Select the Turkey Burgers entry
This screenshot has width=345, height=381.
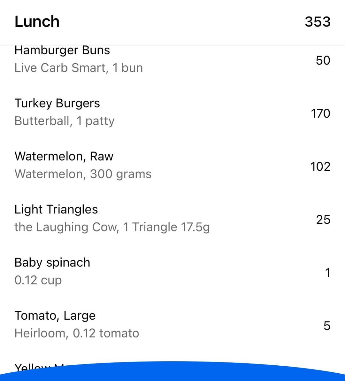click(x=172, y=112)
